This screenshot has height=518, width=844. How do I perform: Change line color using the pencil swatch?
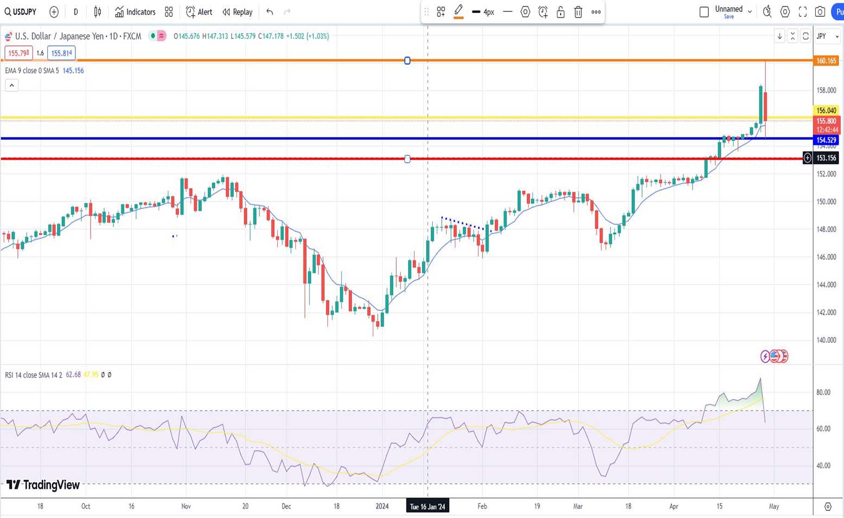(x=459, y=12)
